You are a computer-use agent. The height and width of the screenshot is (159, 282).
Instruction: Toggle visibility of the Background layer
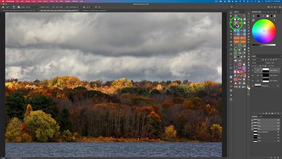252,86
